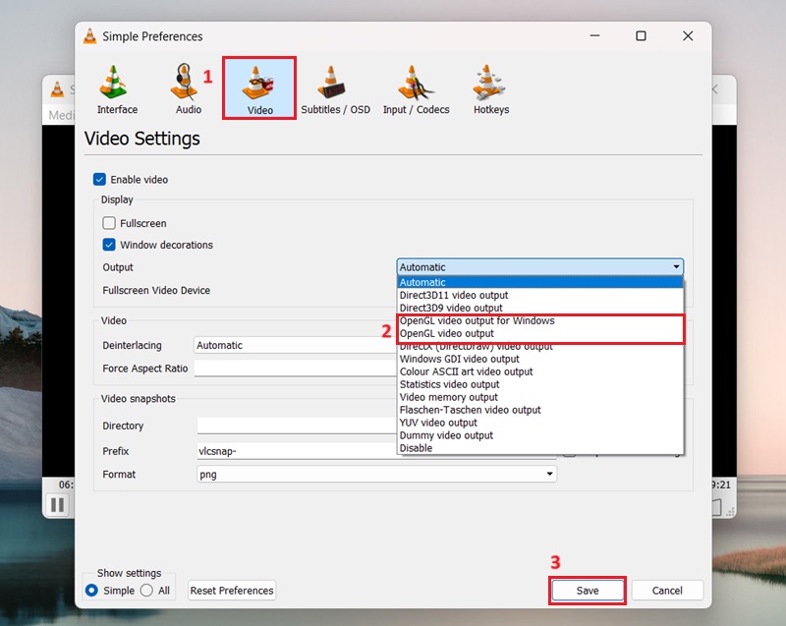This screenshot has height=626, width=786.
Task: Minimize the Simple Preferences window
Action: 595,36
